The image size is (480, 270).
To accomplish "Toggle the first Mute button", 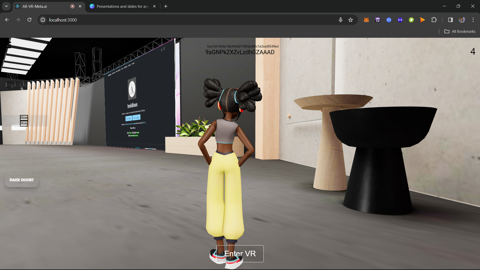I will click(x=24, y=117).
